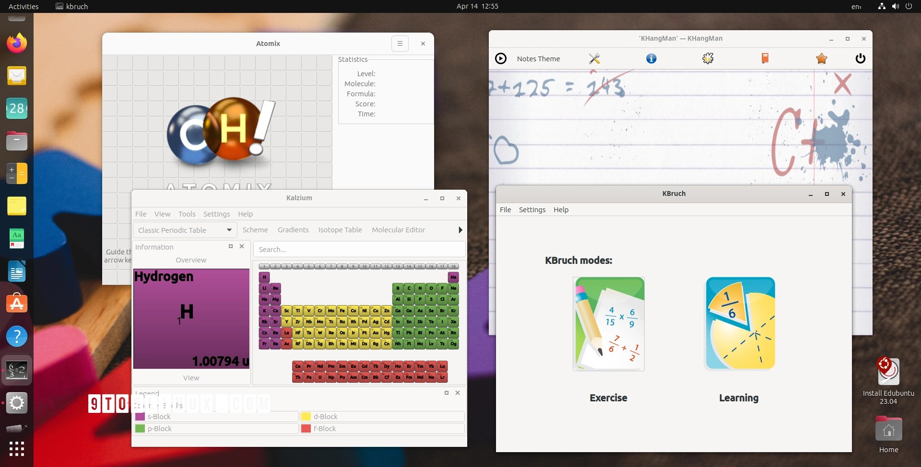Open the Isotope Table in Kalzium
Image resolution: width=921 pixels, height=467 pixels.
340,230
